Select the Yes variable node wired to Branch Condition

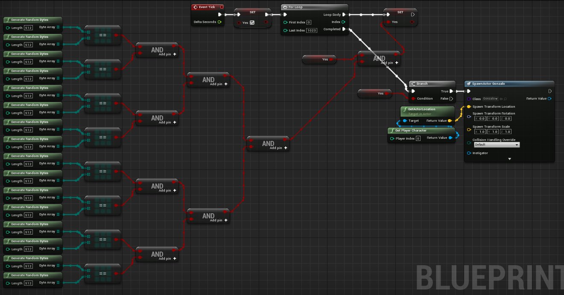click(x=374, y=93)
